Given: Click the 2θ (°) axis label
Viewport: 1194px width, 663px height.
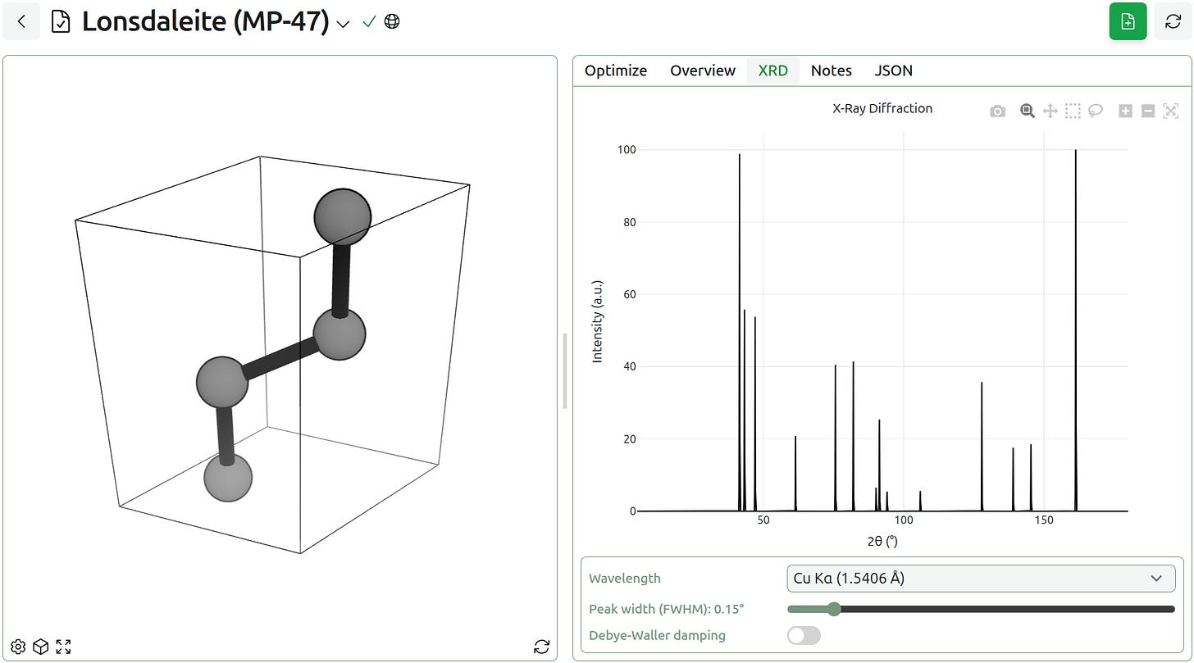Looking at the screenshot, I should 882,541.
